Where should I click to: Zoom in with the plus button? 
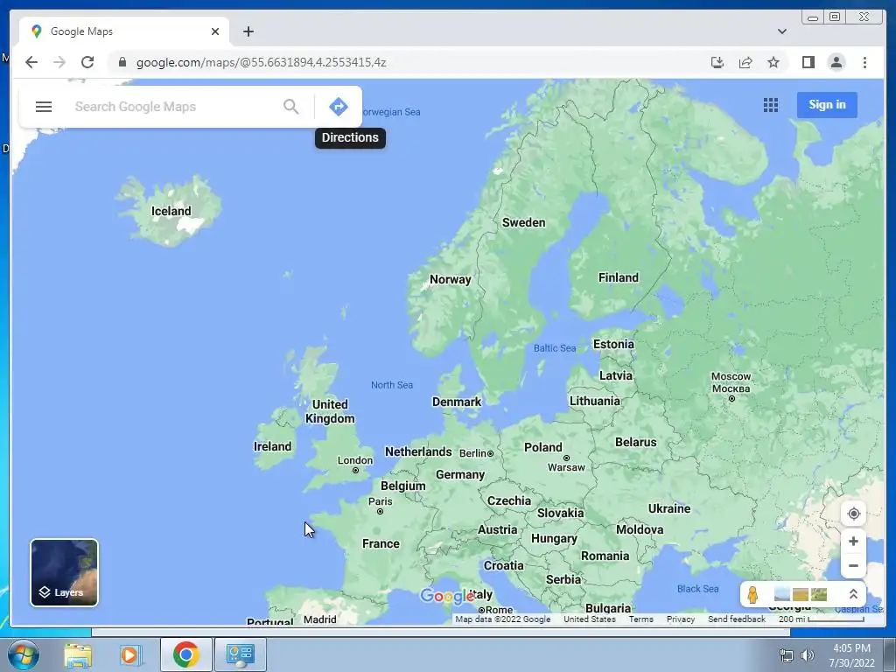pyautogui.click(x=853, y=541)
